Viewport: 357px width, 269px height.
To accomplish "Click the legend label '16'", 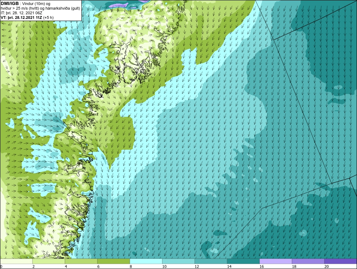I will click(x=262, y=266).
